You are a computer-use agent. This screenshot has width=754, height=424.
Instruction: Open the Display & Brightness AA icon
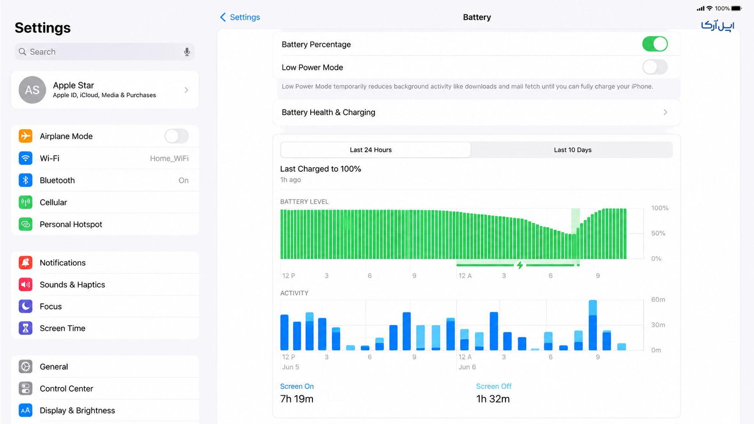tap(26, 410)
